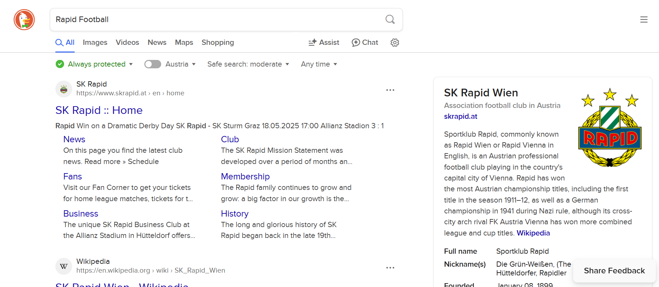Open Safe search: moderate dropdown
659x287 pixels.
248,64
